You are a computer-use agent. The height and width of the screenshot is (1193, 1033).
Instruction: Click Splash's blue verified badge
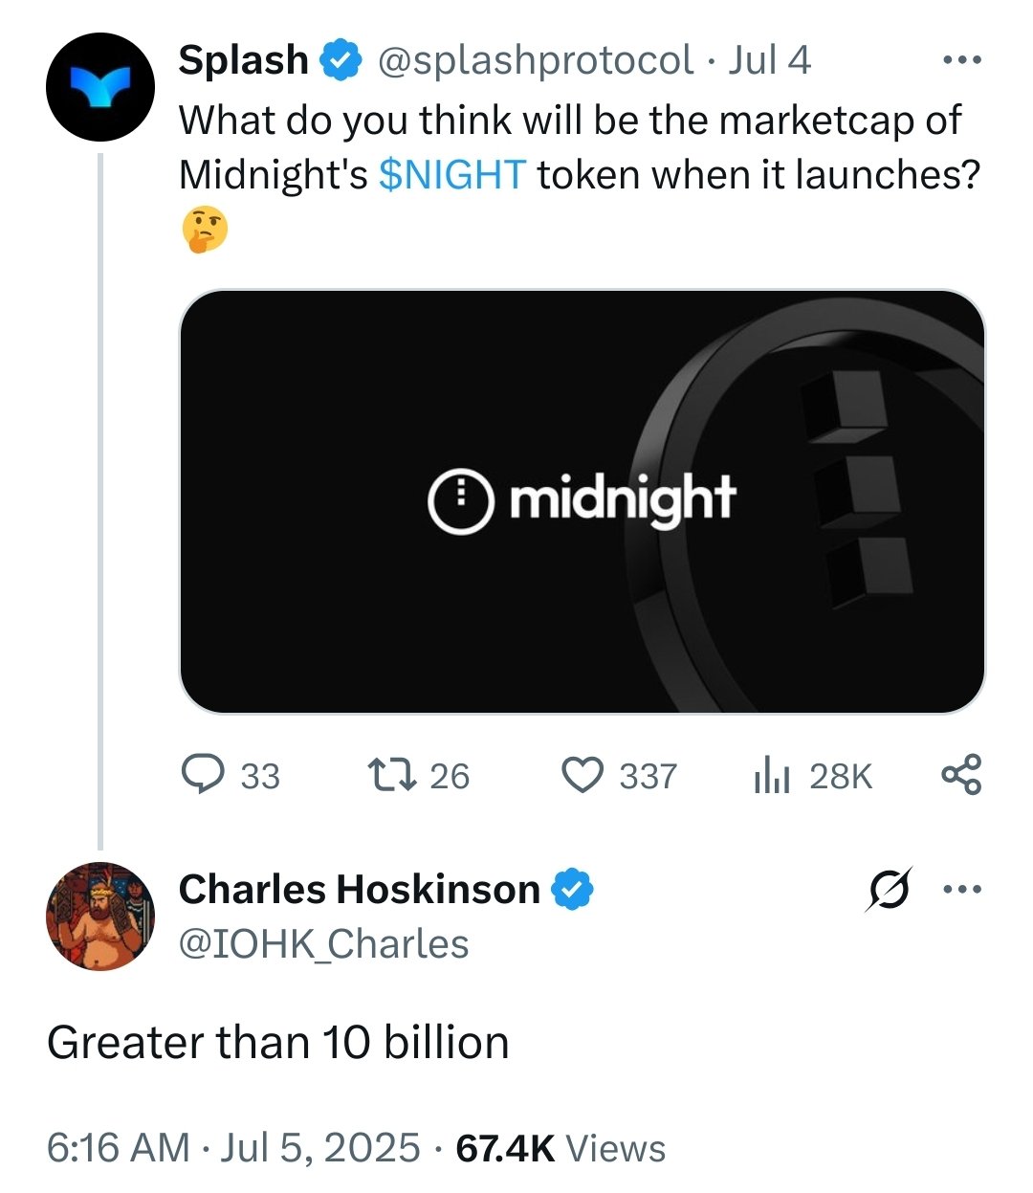point(340,60)
